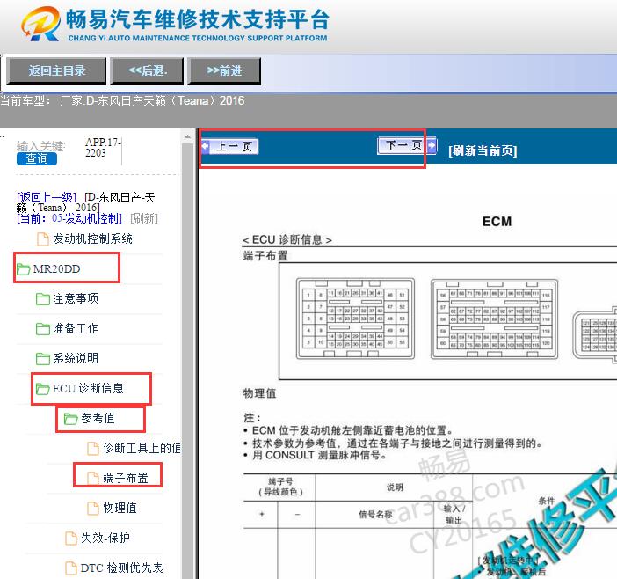Click 当前：05-发动机控制 link
This screenshot has height=579, width=617.
pyautogui.click(x=69, y=218)
